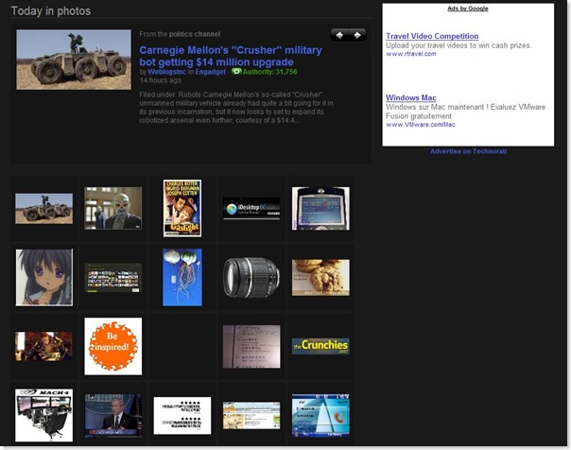
Task: Select the dark icon grid screenshot thumbnail
Action: coord(113,278)
